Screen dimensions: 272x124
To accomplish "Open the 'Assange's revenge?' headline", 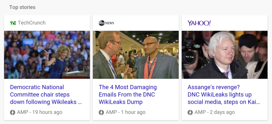I will click(x=224, y=95).
